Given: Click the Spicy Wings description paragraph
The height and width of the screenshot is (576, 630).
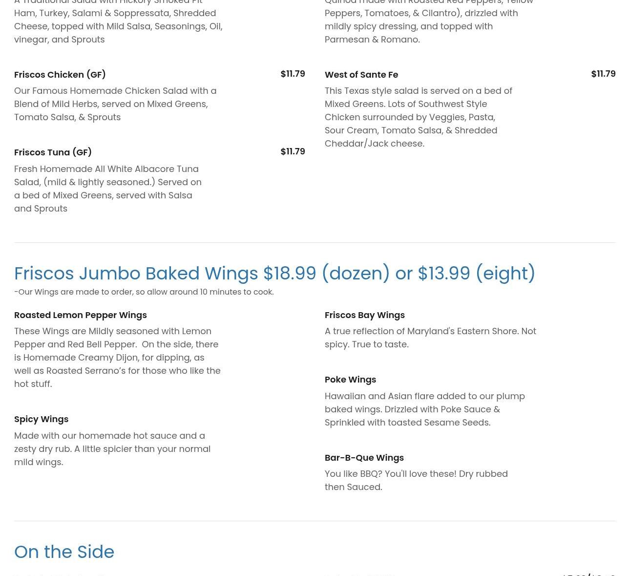Looking at the screenshot, I should click(x=112, y=448).
